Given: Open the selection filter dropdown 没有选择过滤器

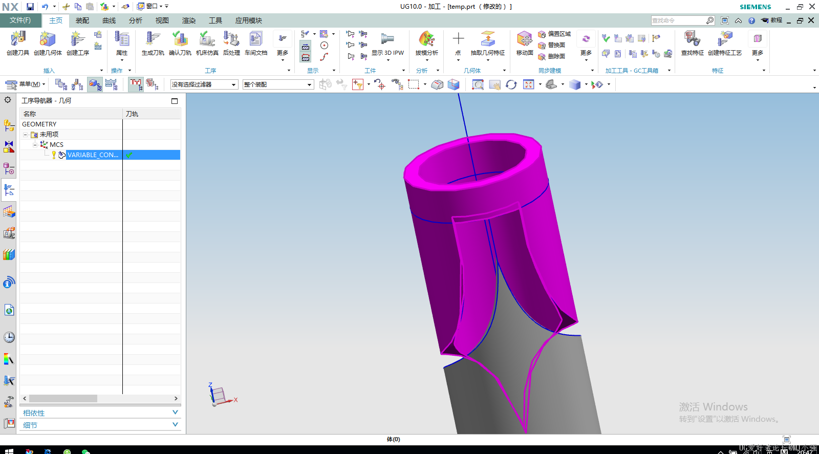Looking at the screenshot, I should point(204,84).
